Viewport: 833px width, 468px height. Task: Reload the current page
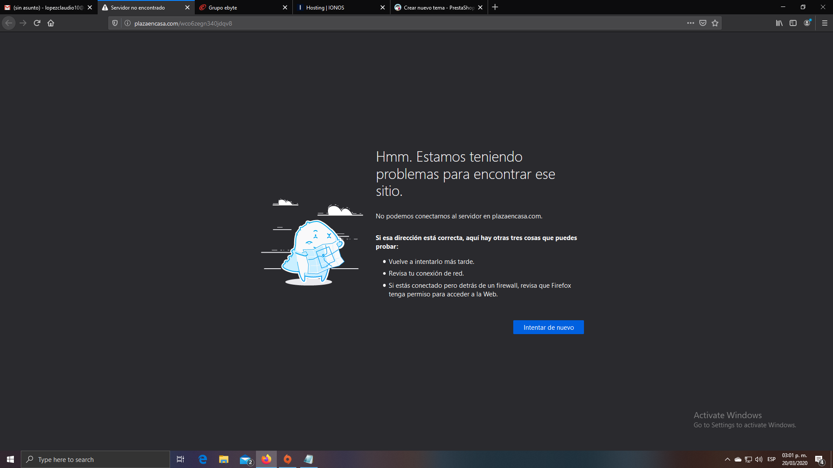click(x=37, y=23)
